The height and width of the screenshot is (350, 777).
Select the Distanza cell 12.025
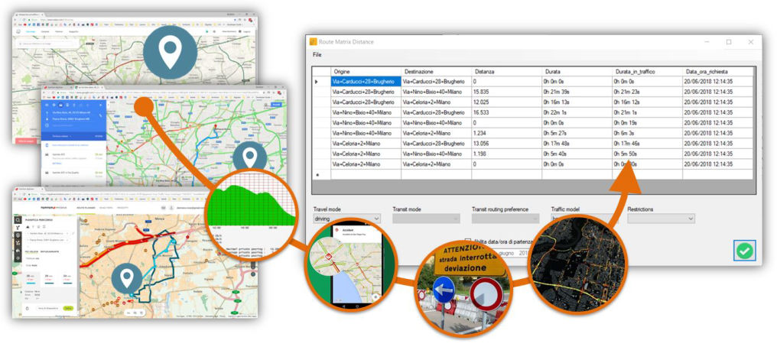click(x=506, y=102)
